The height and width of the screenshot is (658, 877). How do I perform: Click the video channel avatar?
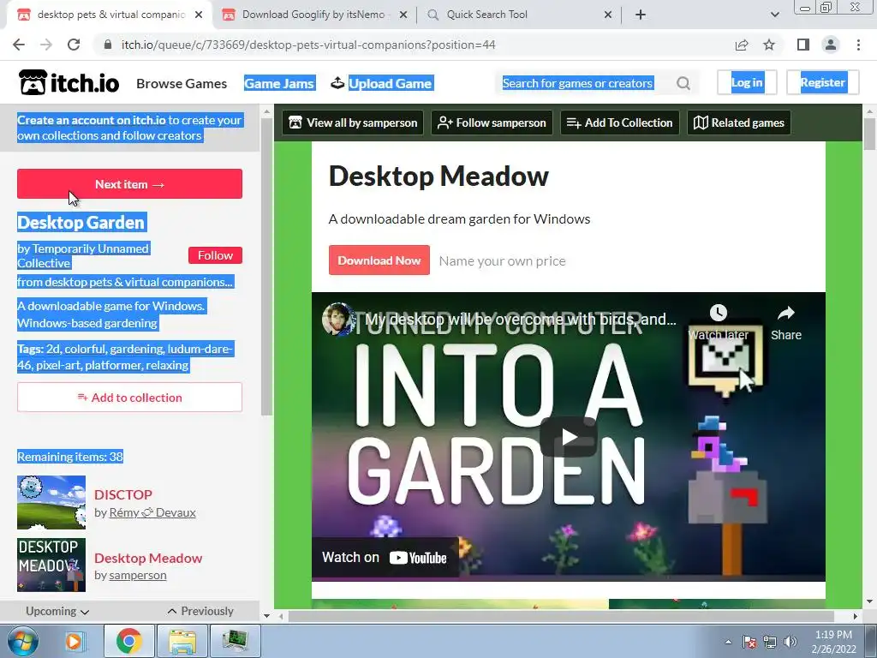(x=338, y=319)
